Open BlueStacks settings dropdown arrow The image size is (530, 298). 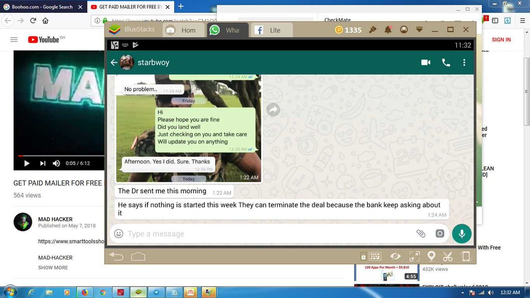pos(420,30)
